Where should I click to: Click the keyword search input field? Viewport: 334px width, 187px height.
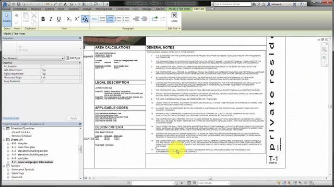point(232,4)
